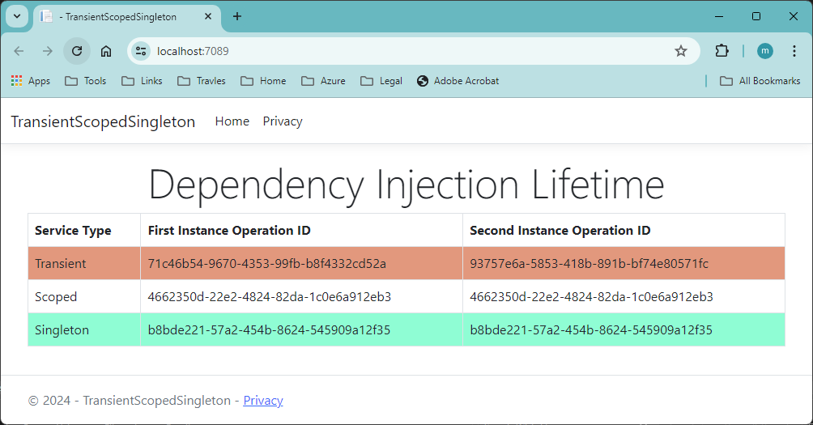Go to browser home page
The image size is (813, 425).
pyautogui.click(x=106, y=51)
